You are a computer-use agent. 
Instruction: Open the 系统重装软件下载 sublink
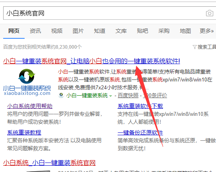click(140, 106)
